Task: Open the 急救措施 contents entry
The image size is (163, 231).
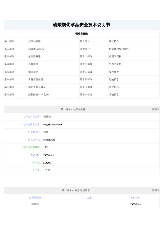Action: click(x=33, y=64)
